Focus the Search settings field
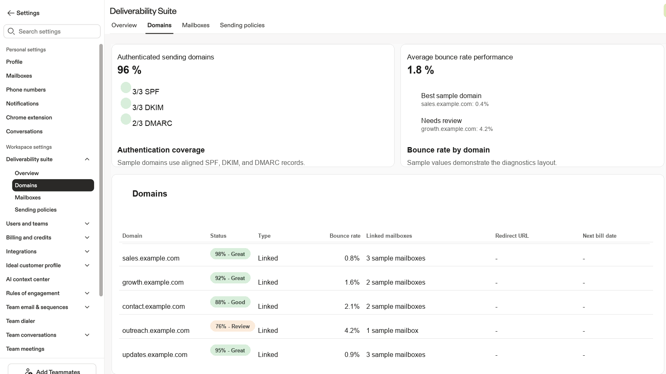The height and width of the screenshot is (374, 666). (52, 31)
